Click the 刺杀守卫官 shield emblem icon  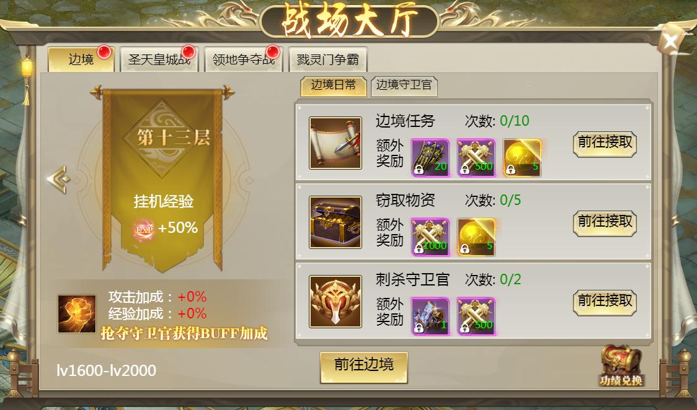(x=335, y=302)
